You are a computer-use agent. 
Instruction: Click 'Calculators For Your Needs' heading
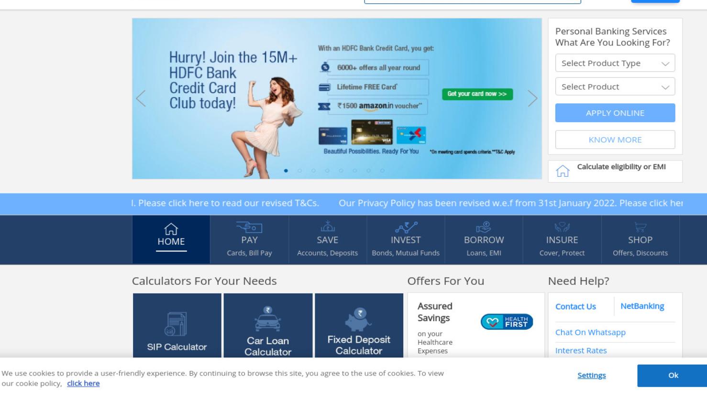[204, 281]
